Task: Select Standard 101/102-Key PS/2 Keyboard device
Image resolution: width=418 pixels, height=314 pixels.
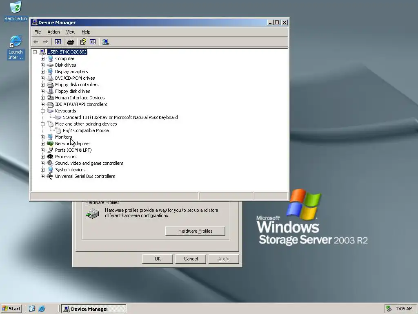Action: pyautogui.click(x=120, y=117)
